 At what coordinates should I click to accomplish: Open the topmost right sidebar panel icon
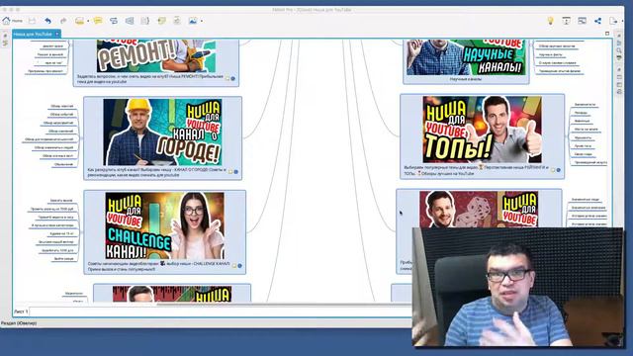(619, 36)
